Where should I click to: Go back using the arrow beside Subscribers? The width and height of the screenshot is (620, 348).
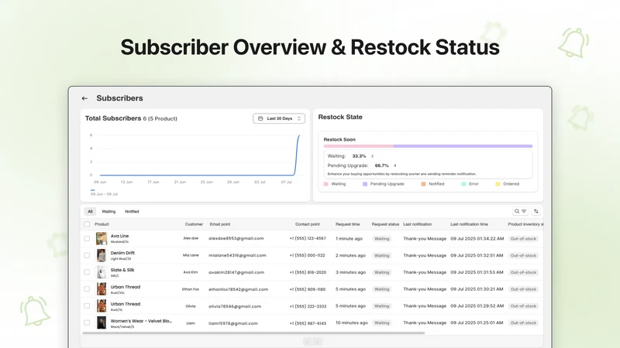(x=84, y=98)
